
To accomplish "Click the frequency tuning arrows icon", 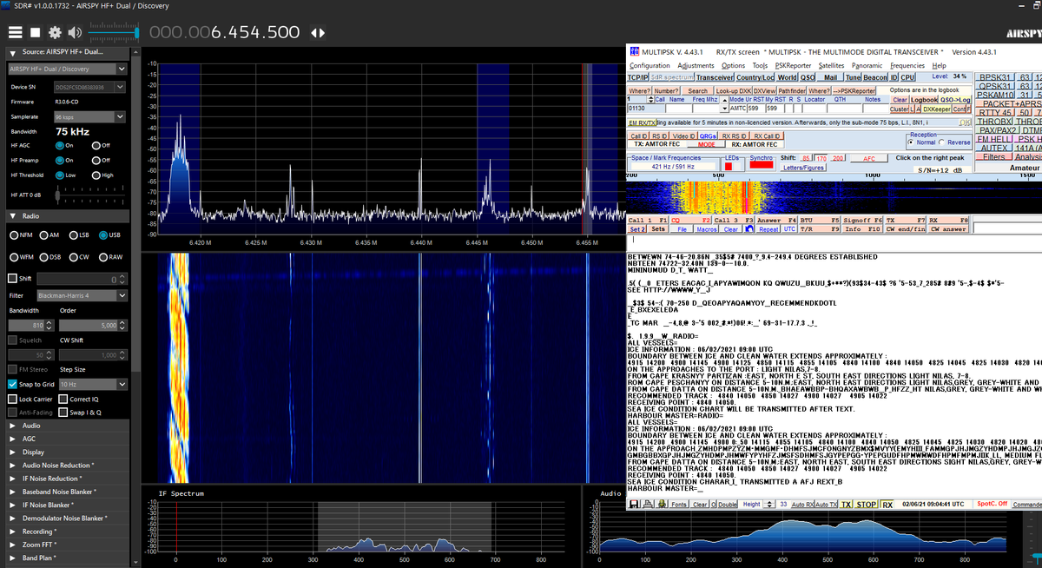I will (318, 33).
